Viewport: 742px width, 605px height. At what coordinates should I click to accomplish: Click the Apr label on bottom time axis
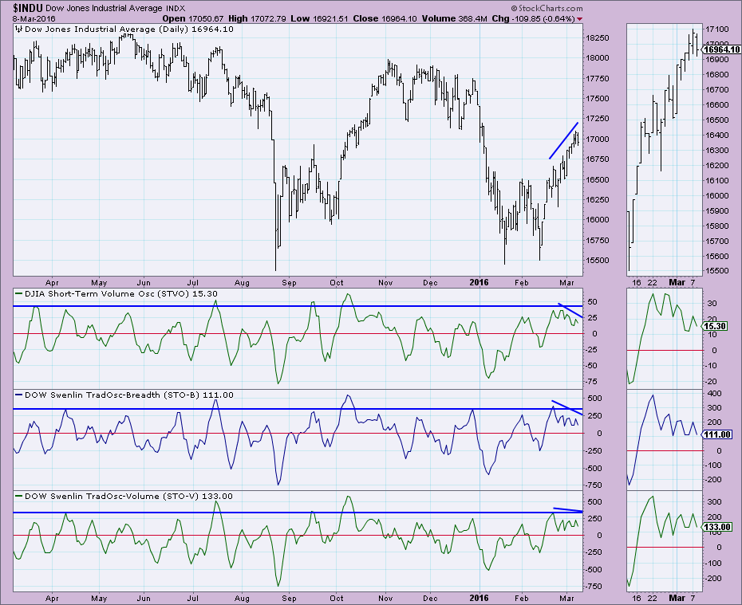pos(52,599)
